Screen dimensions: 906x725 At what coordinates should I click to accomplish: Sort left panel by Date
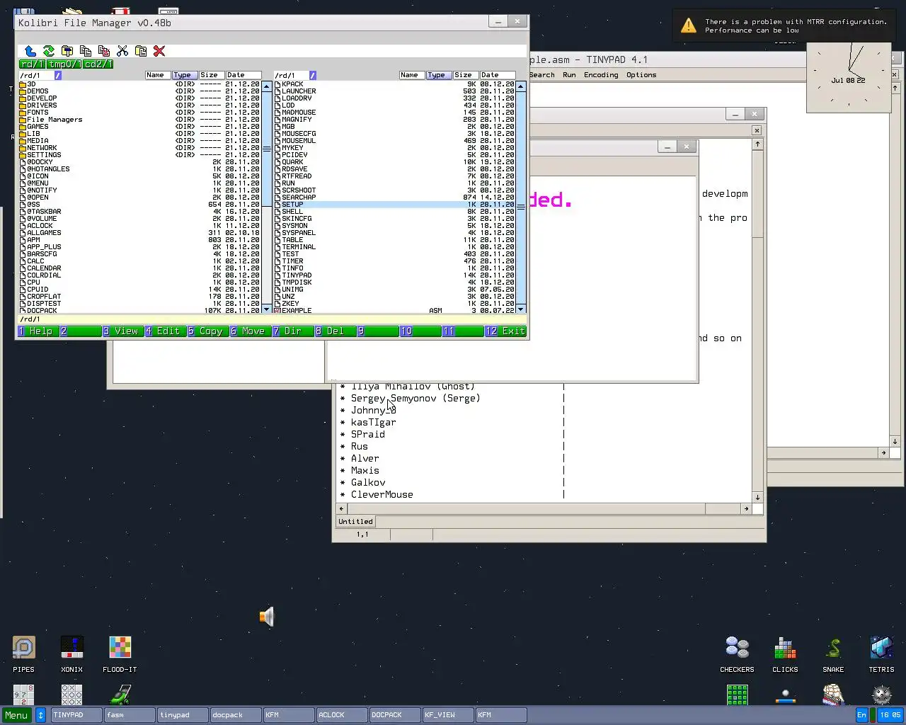click(243, 75)
